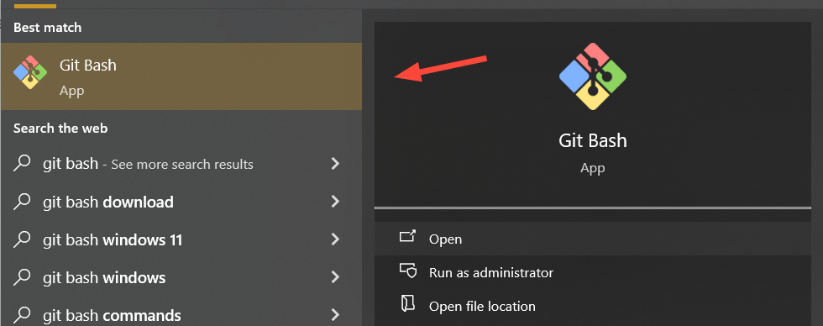The height and width of the screenshot is (326, 823).
Task: Select the 'git bash commands' suggestion
Action: [181, 312]
